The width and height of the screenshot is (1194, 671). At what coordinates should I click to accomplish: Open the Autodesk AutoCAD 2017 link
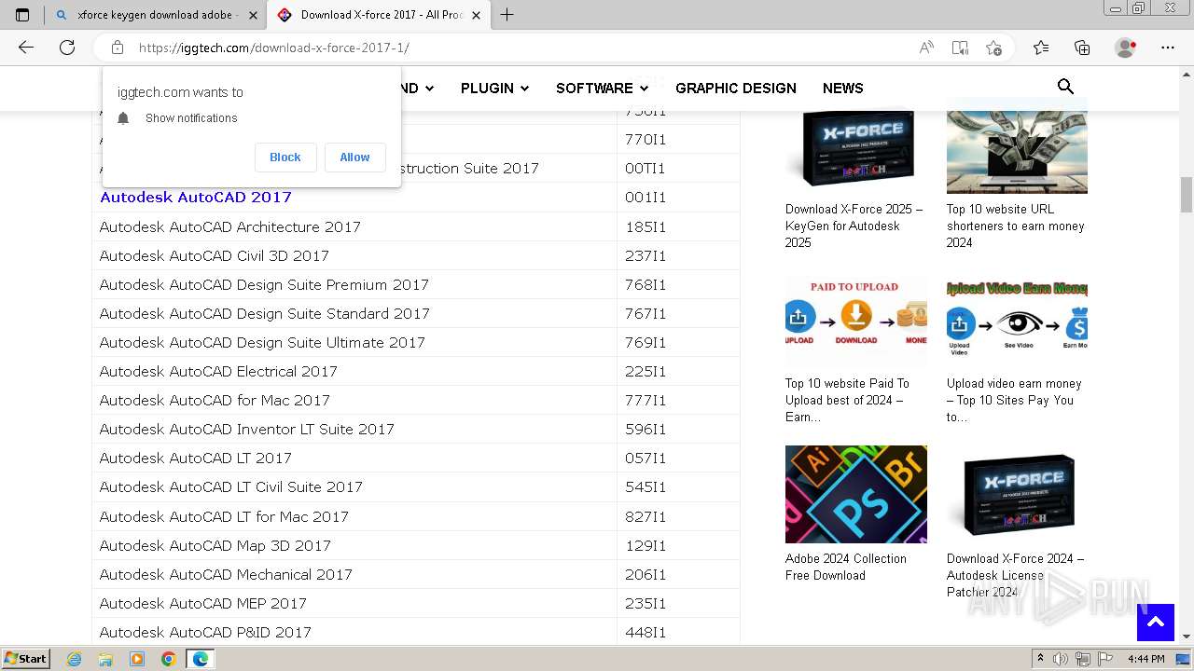196,197
